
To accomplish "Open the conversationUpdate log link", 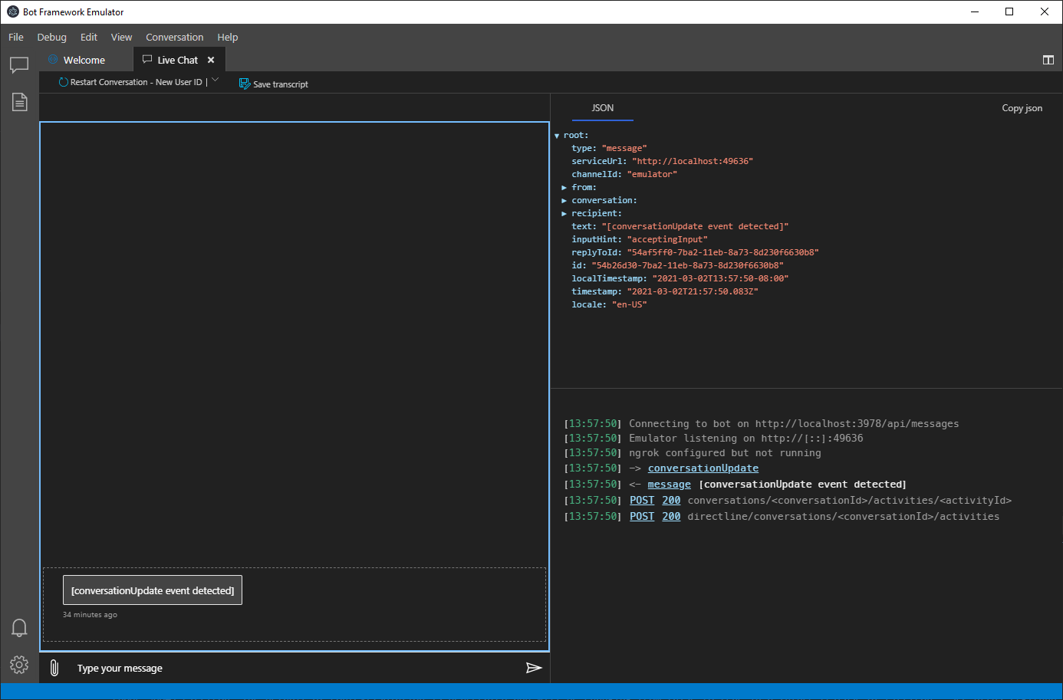I will (x=703, y=468).
